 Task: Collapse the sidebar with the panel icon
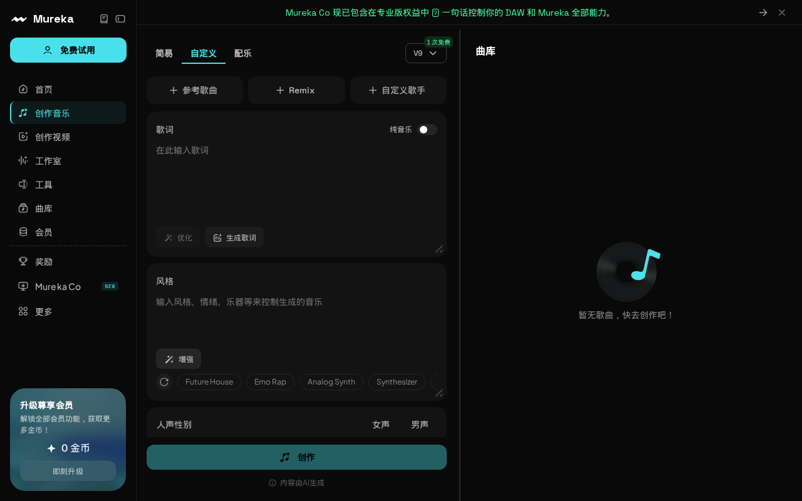pyautogui.click(x=120, y=19)
